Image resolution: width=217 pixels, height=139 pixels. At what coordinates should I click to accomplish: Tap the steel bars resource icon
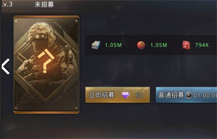96,45
